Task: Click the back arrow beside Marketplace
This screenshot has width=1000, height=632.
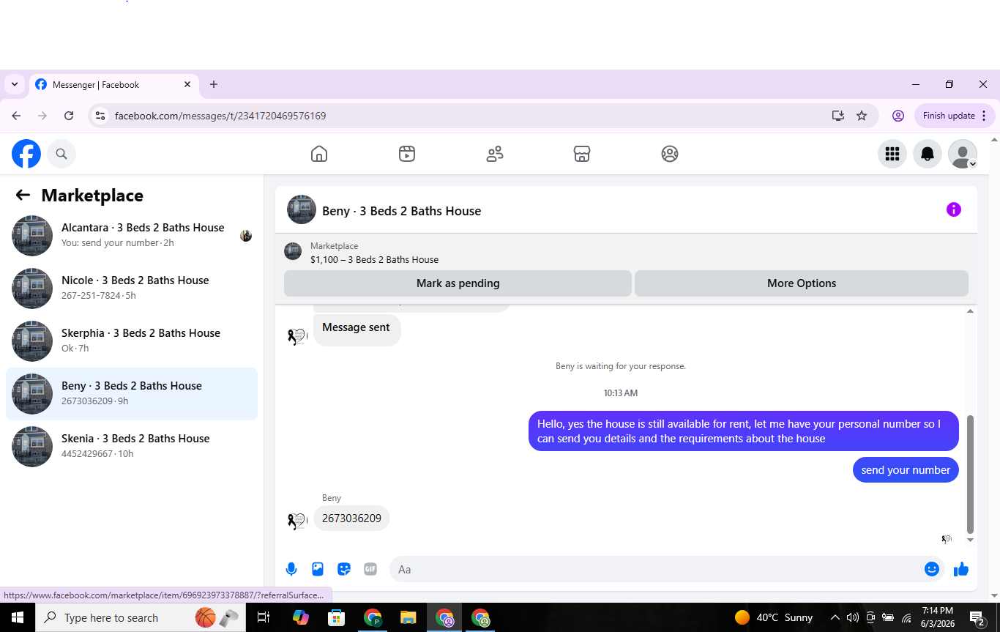Action: [23, 195]
